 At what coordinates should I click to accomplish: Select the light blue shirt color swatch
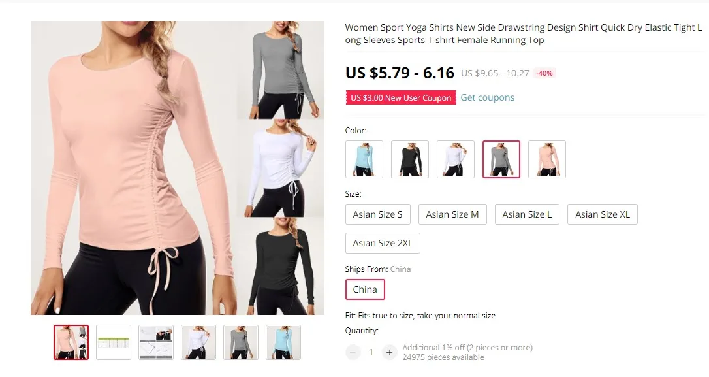(364, 159)
